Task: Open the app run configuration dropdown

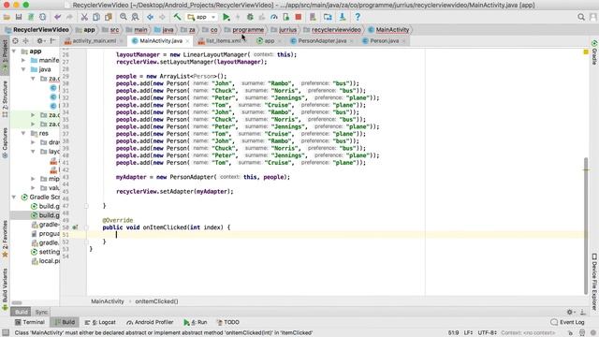Action: pyautogui.click(x=202, y=17)
